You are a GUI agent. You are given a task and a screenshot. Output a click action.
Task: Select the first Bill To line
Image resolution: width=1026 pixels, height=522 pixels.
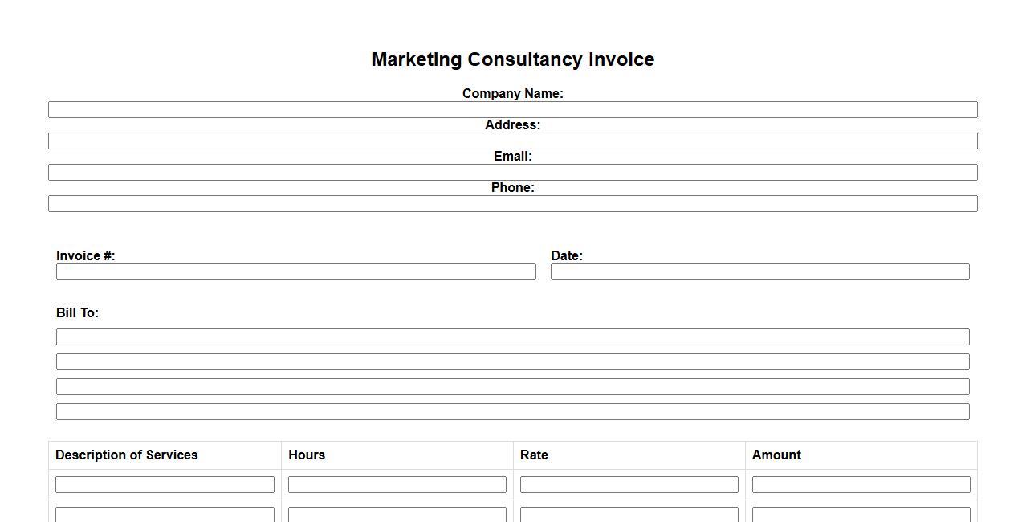click(x=512, y=337)
